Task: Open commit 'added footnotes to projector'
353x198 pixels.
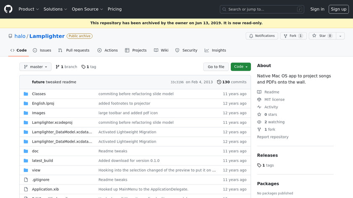Action: tap(124, 103)
